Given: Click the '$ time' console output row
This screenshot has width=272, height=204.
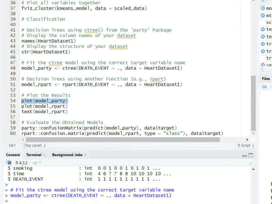Looking at the screenshot, I should tap(89, 174).
